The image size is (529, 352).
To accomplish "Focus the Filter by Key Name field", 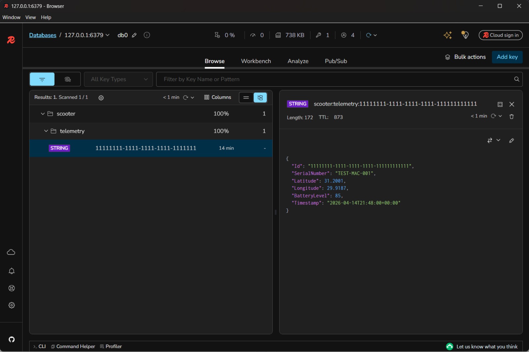I will [x=334, y=79].
